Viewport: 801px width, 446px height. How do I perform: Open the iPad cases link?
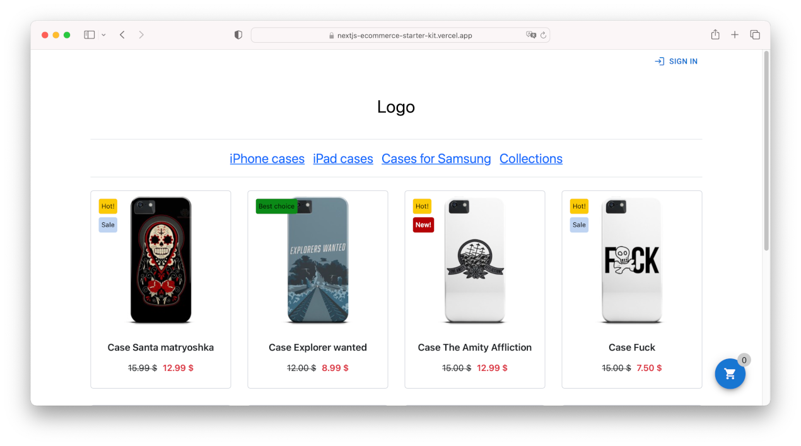click(342, 158)
